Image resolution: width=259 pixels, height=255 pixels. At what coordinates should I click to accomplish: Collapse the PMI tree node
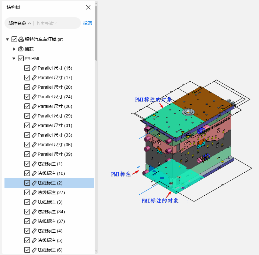point(14,58)
